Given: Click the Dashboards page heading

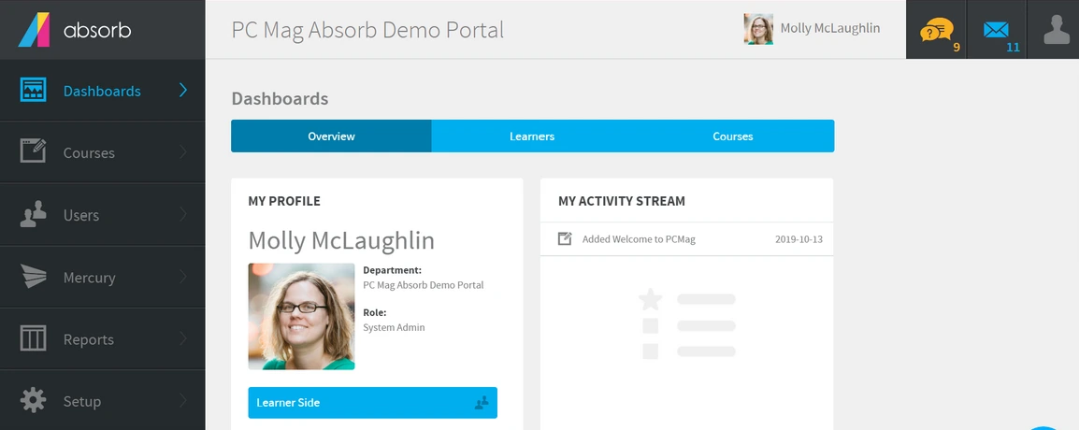Looking at the screenshot, I should pyautogui.click(x=280, y=98).
